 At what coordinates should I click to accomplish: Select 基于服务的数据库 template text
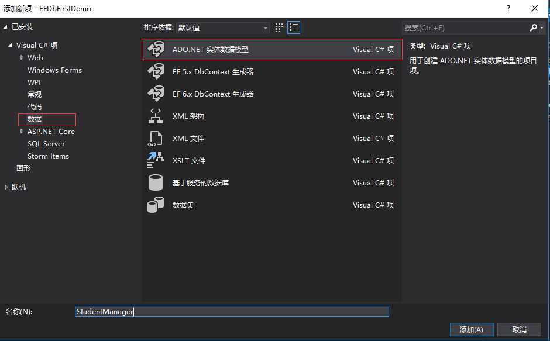tap(201, 182)
